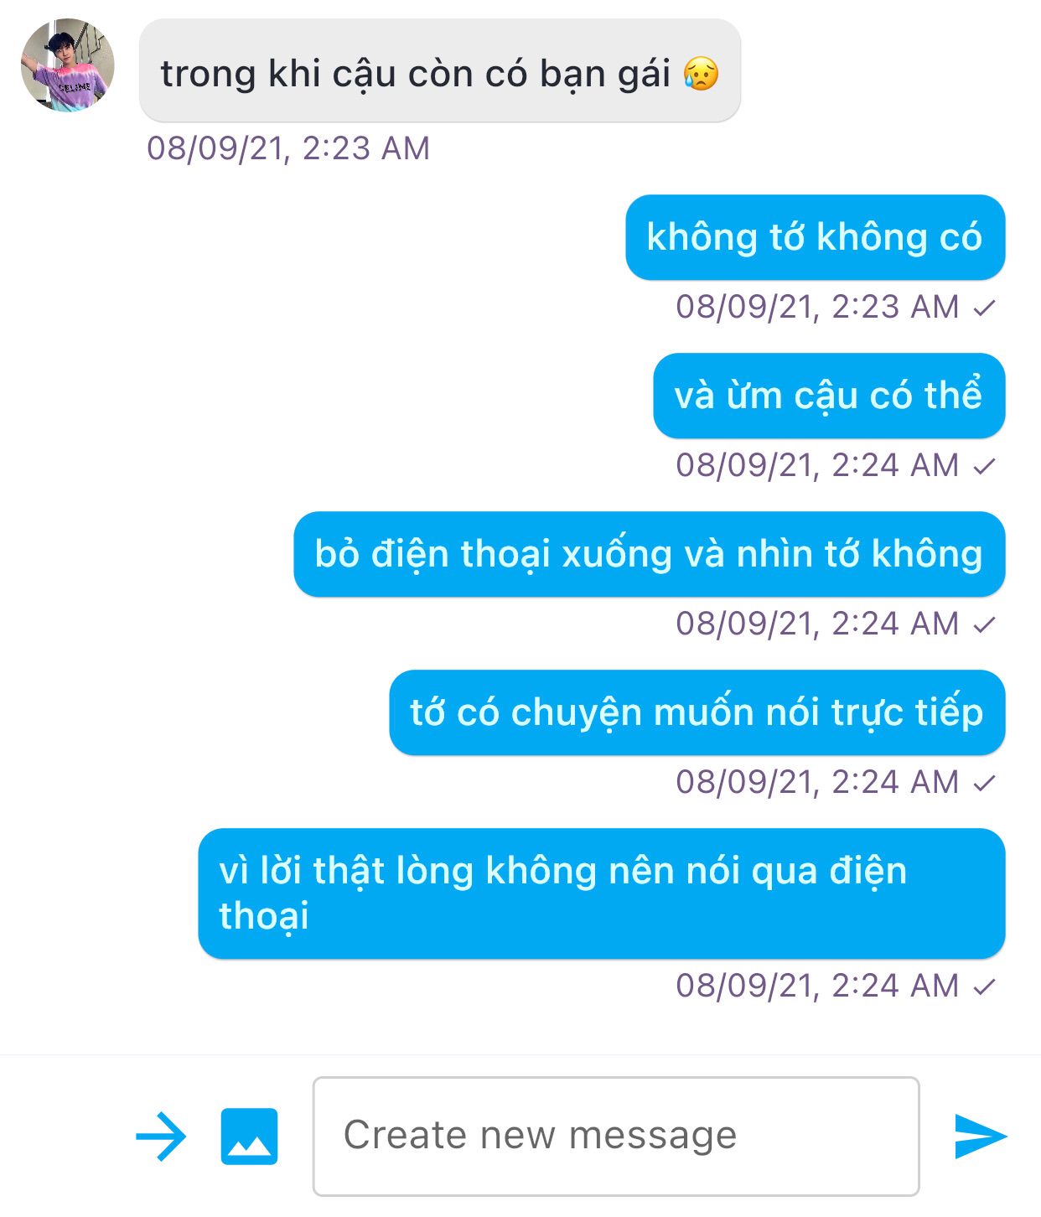Click the crying emoji in the received message

point(701,74)
